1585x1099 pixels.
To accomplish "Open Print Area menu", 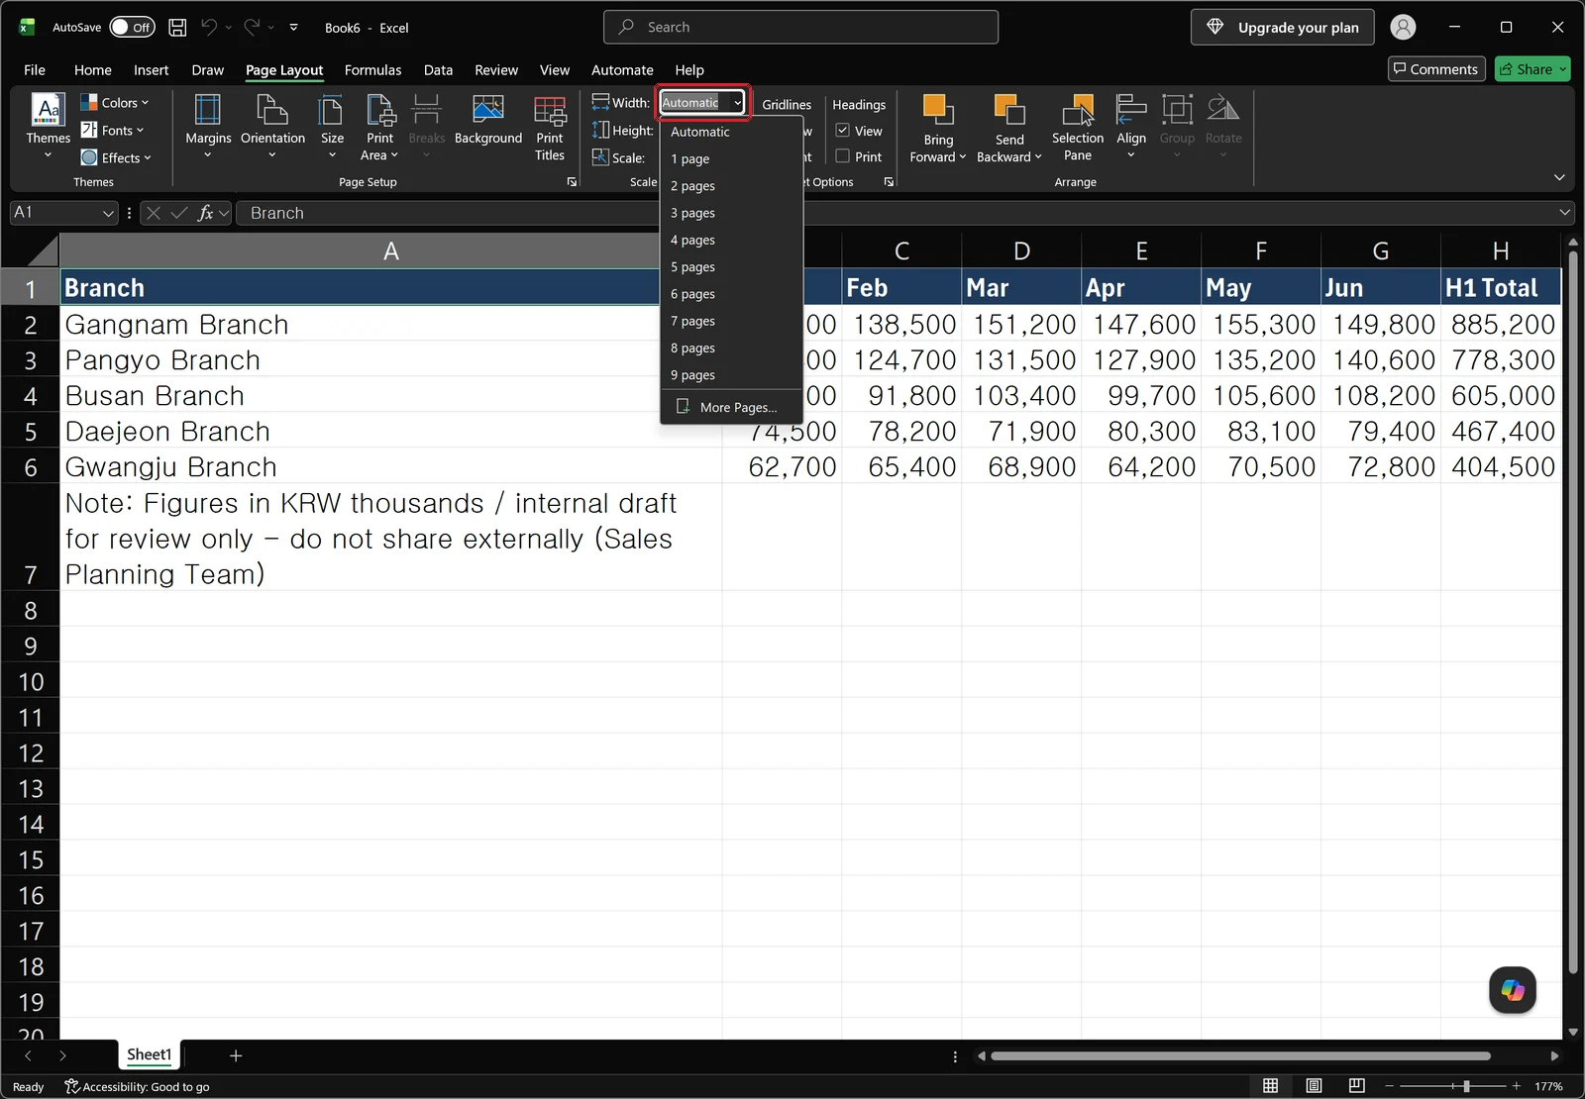I will pos(379,126).
